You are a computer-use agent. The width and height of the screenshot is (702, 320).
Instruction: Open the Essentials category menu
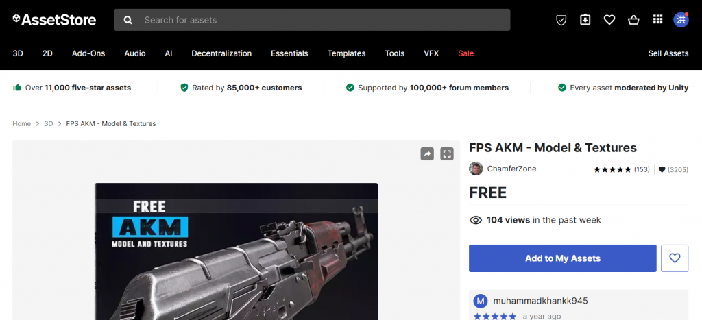point(289,53)
